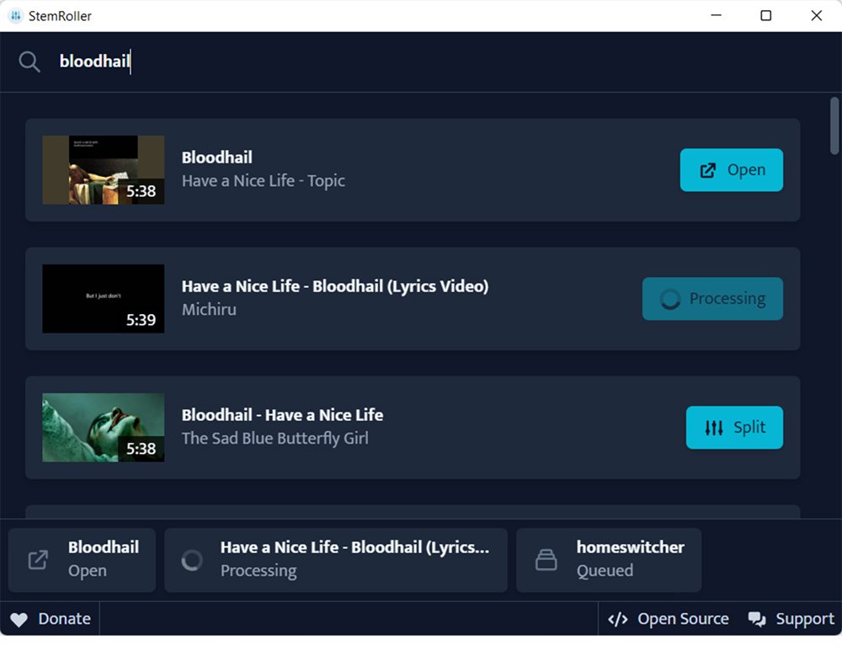842x661 pixels.
Task: Click the spinner icon on Processing button
Action: pyautogui.click(x=670, y=299)
